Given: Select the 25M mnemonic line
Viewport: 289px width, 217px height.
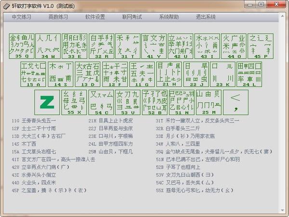Looking at the screenshot, I should point(111,152).
